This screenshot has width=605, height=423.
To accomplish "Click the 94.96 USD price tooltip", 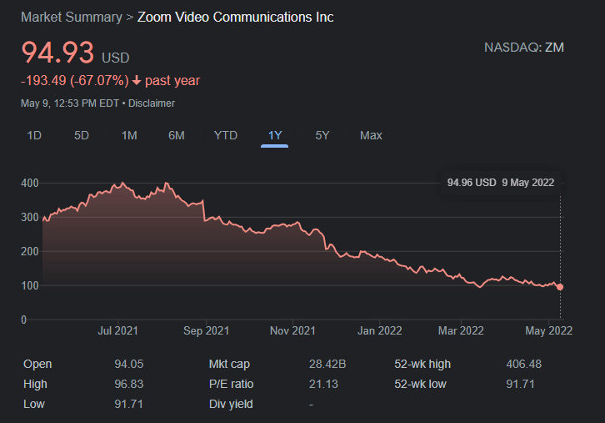I will tap(500, 183).
